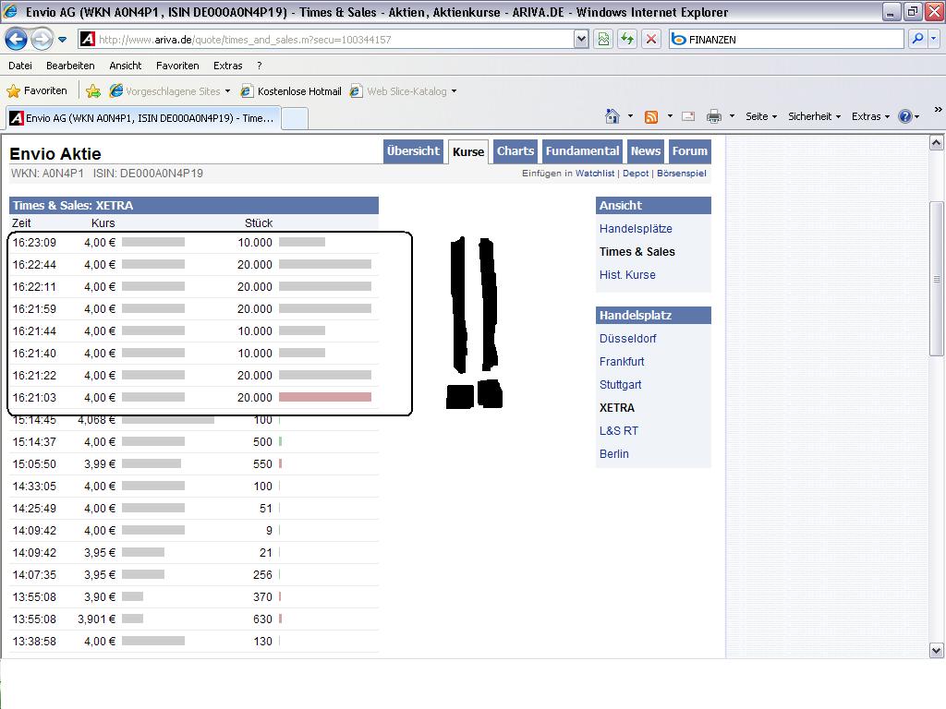Click the search magnifier icon
The image size is (946, 709).
(917, 39)
